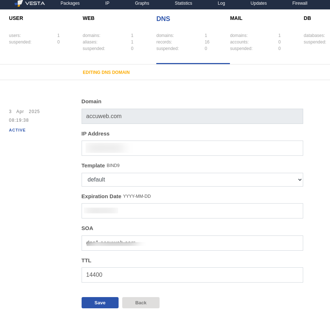Switch to the DB tab
The image size is (330, 317).
click(x=307, y=18)
